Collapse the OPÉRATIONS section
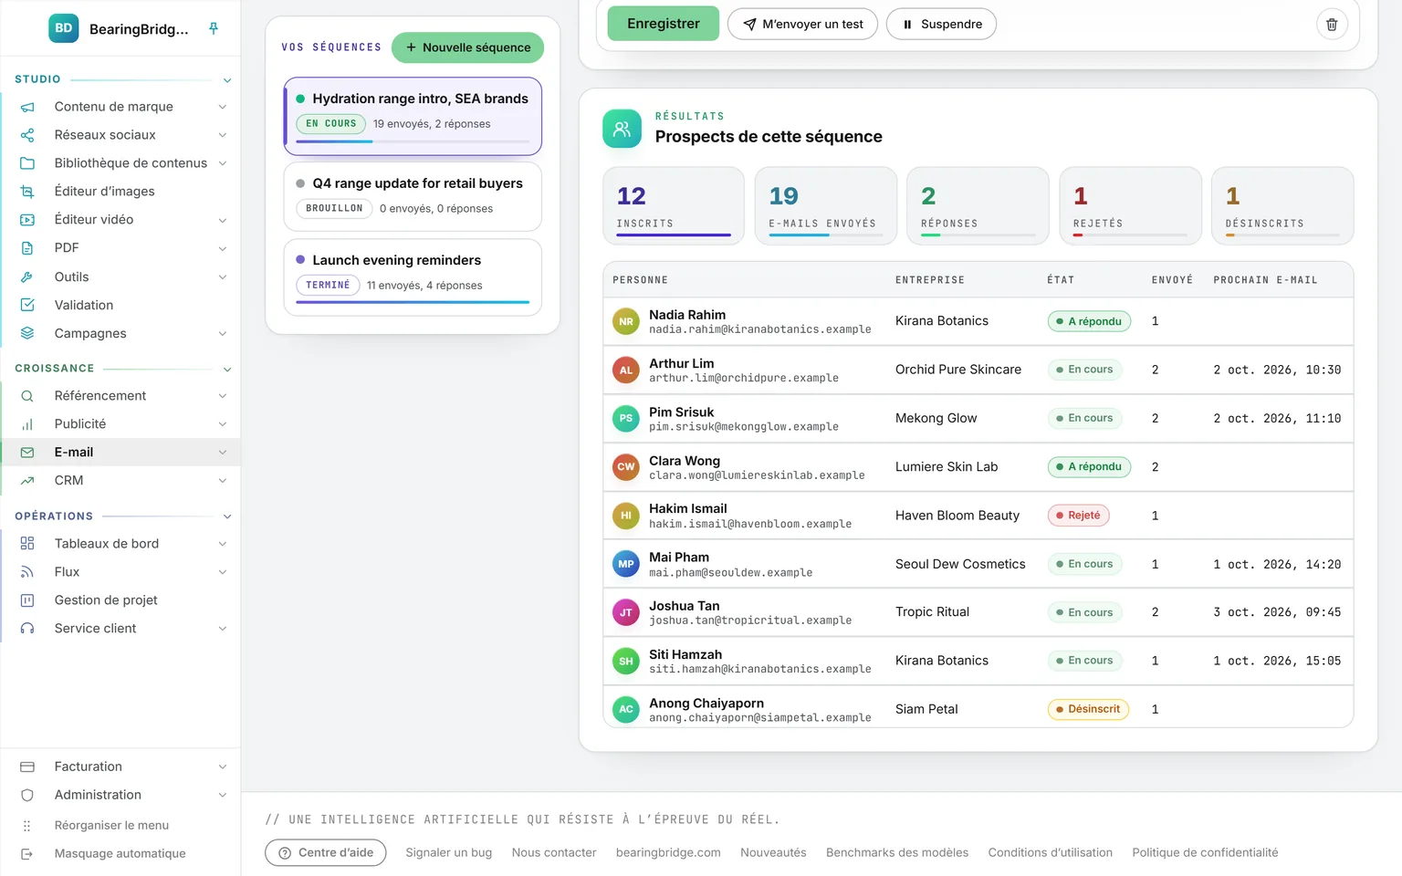 pos(227,516)
